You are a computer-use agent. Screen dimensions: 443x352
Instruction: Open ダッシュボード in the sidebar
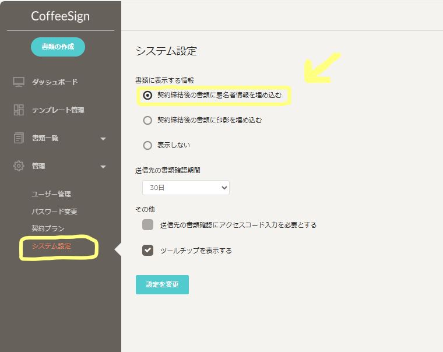55,82
